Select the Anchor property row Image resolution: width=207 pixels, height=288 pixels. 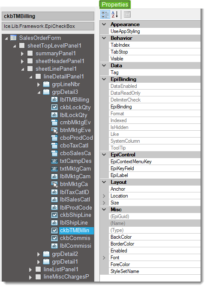[154, 189]
